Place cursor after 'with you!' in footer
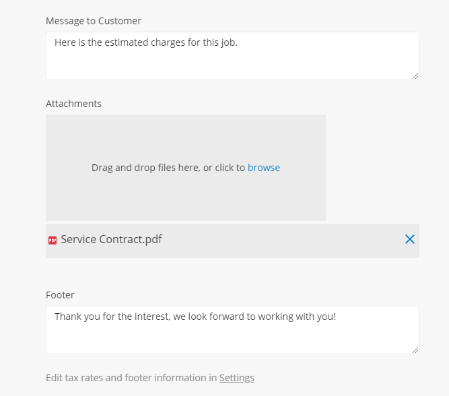 pos(337,317)
